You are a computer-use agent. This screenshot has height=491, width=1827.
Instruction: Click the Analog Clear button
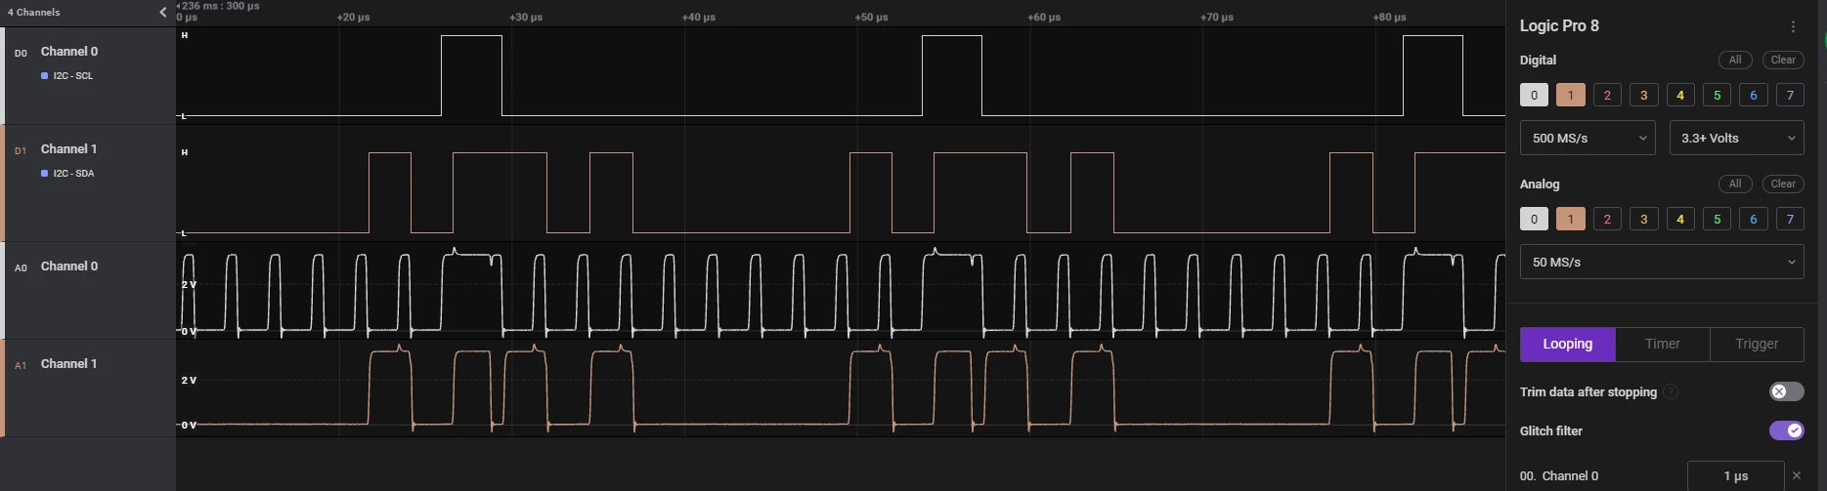pos(1783,184)
